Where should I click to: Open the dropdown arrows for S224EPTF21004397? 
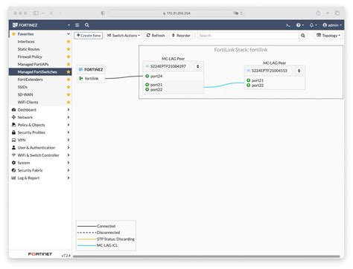click(198, 66)
